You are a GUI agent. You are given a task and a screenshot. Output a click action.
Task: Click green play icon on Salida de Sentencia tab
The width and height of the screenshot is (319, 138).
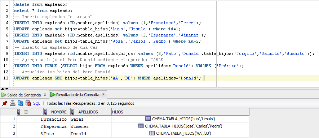click(4, 95)
